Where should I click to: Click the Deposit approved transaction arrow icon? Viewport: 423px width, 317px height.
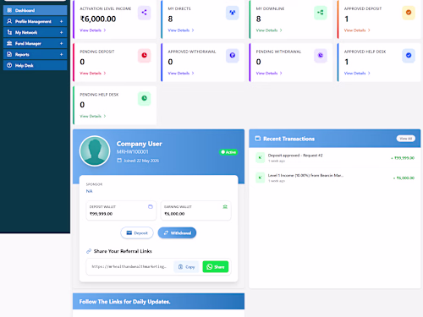pos(260,157)
